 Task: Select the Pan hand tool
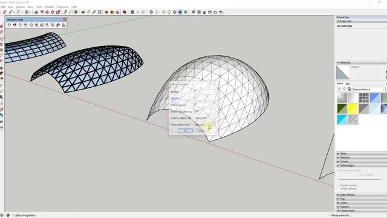tap(88, 12)
